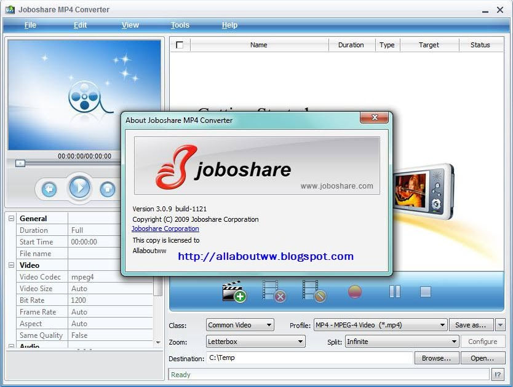Close the main Joboshare MP4 Converter window
This screenshot has width=513, height=387.
pyautogui.click(x=500, y=10)
